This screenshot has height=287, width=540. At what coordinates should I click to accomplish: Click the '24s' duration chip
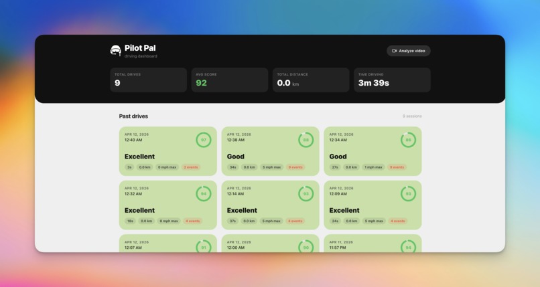click(x=335, y=221)
